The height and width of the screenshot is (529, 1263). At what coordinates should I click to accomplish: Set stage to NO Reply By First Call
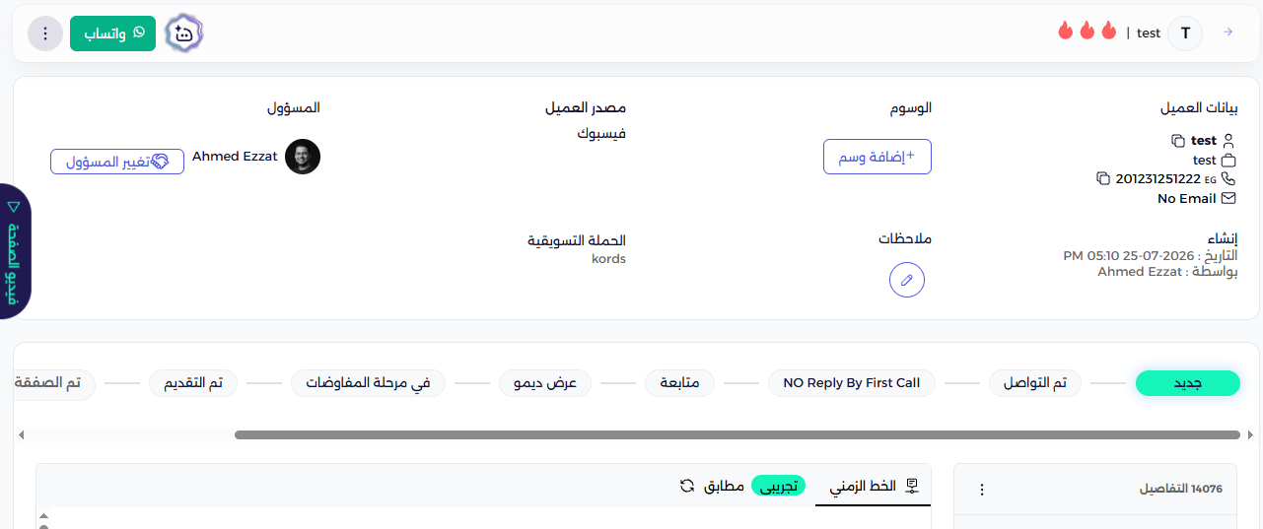(x=852, y=383)
